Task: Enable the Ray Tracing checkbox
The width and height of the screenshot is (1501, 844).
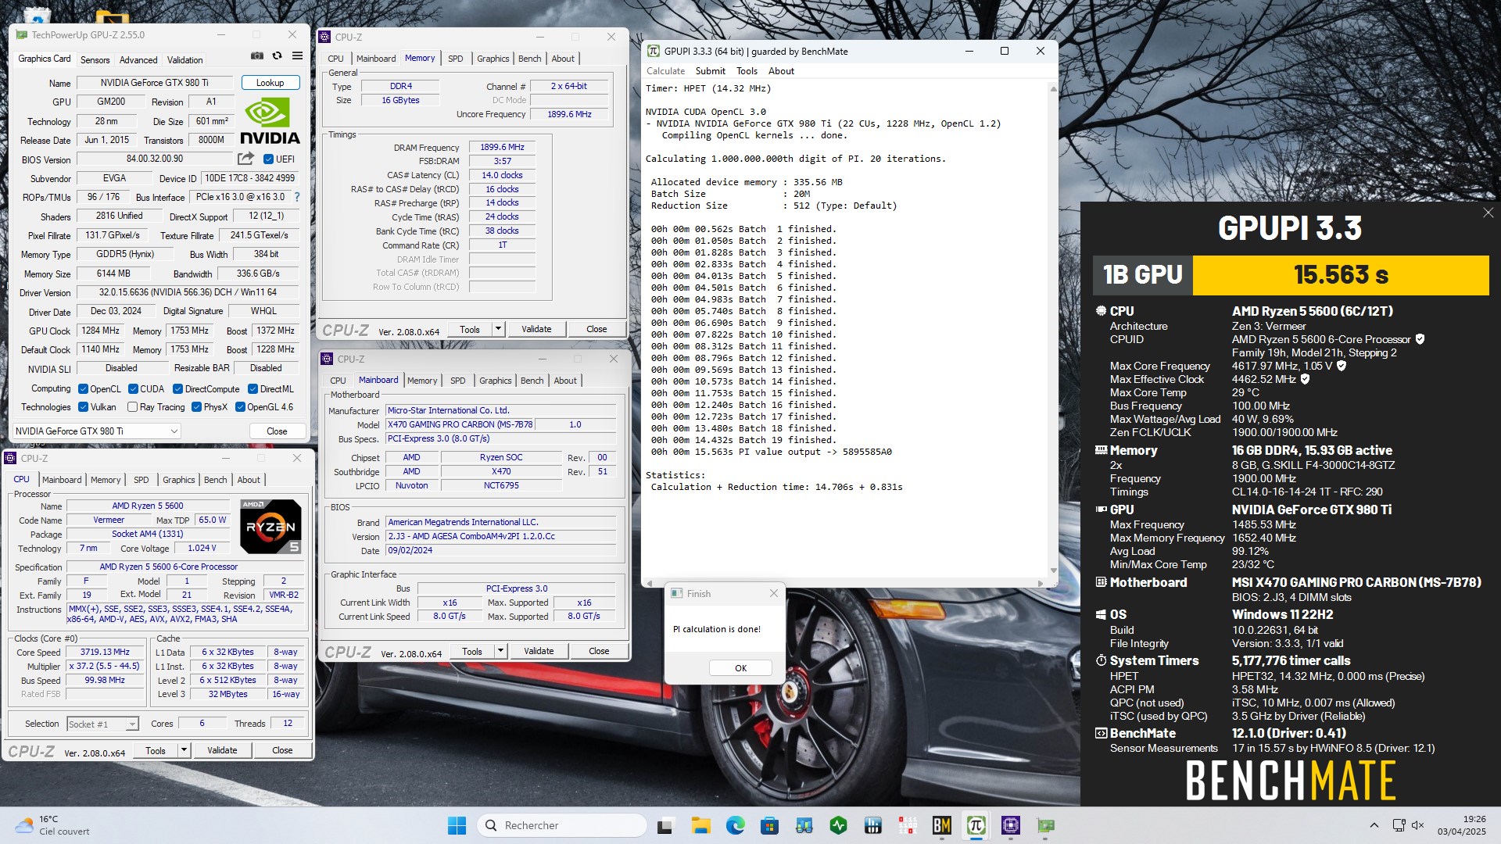Action: coord(132,407)
